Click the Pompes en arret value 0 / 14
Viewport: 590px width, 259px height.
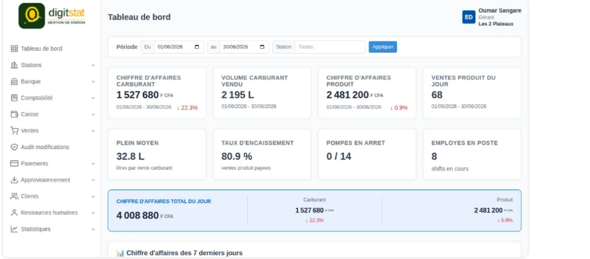click(339, 157)
